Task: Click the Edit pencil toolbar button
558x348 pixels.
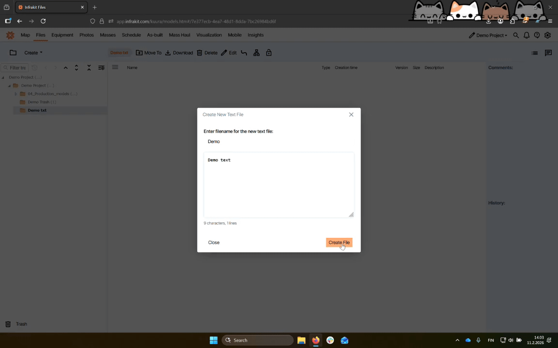Action: tap(229, 53)
